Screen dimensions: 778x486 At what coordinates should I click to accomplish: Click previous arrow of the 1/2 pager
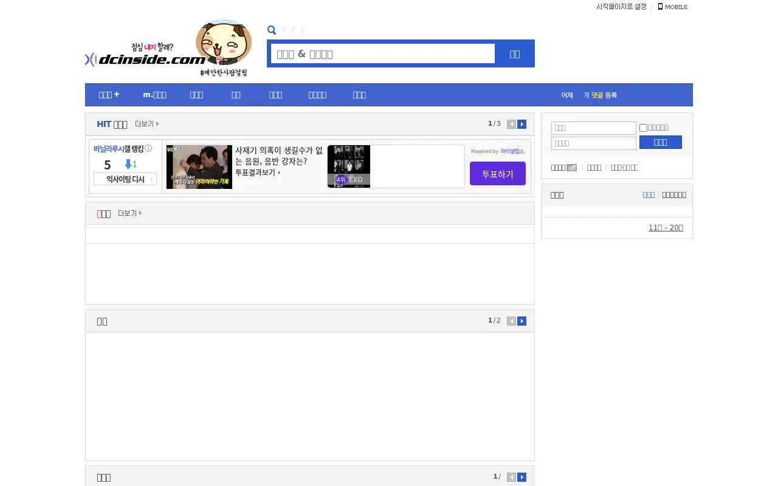[x=512, y=321]
